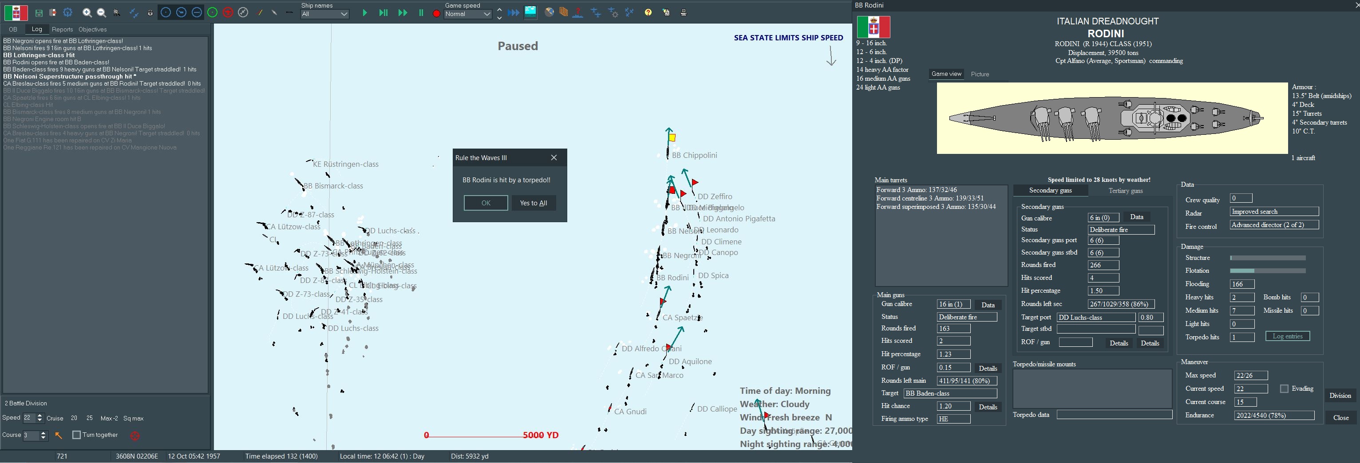Click the red circle aircraft icon

click(228, 12)
